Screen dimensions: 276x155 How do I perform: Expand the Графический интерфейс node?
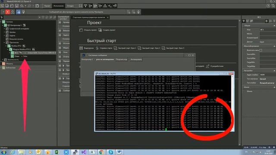point(5,29)
